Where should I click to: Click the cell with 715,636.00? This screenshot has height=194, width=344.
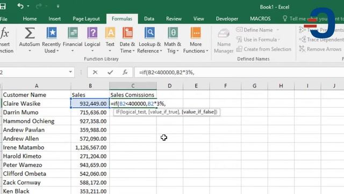[90, 113]
